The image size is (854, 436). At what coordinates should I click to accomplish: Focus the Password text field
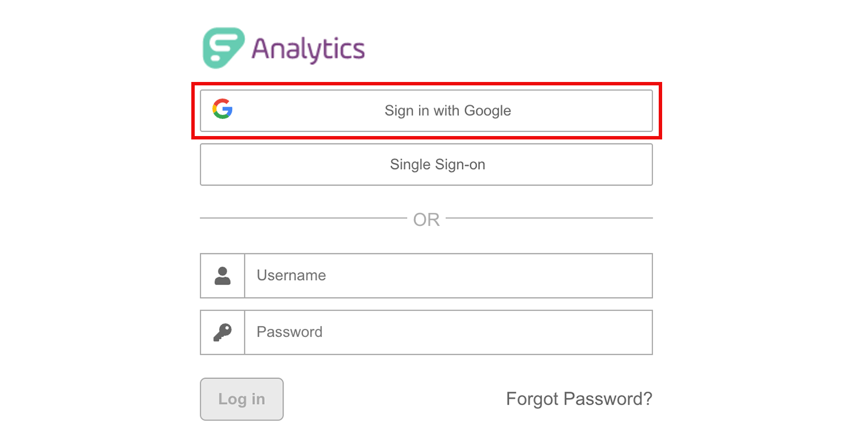point(449,332)
